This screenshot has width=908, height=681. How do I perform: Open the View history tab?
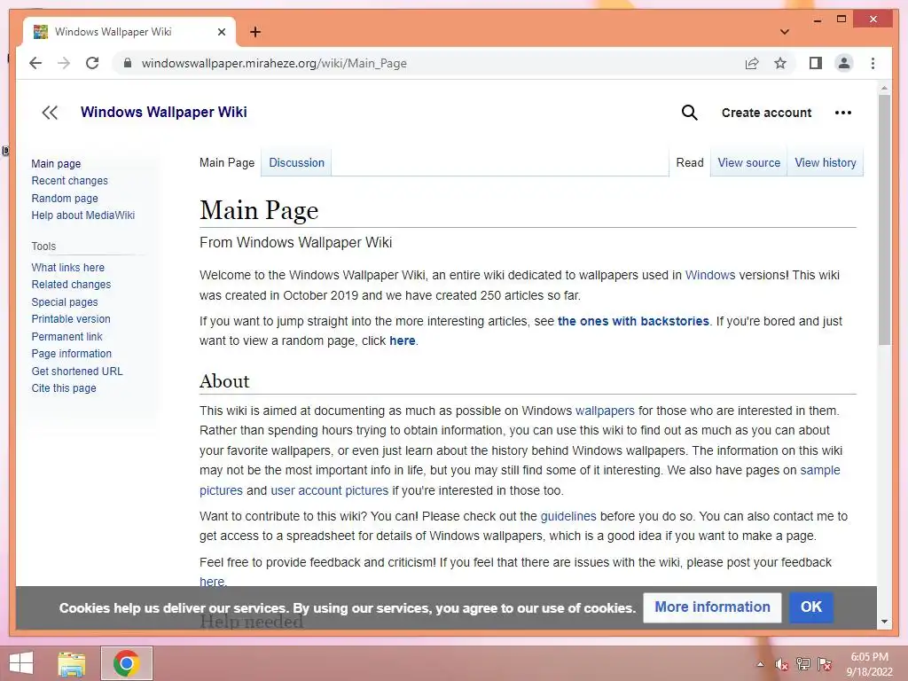(826, 163)
